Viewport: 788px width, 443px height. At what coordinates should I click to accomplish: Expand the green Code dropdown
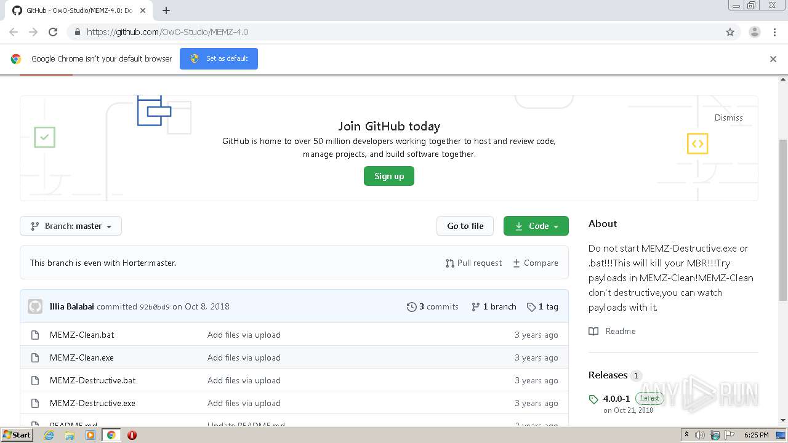(x=536, y=226)
